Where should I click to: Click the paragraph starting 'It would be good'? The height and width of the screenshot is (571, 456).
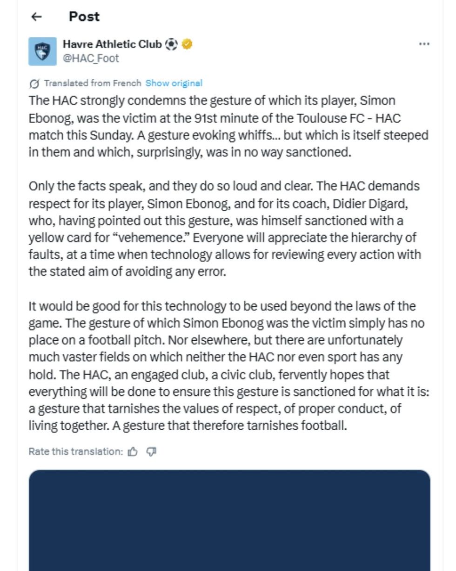pos(228,366)
